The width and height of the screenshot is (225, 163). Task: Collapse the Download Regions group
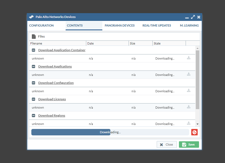tap(33, 116)
